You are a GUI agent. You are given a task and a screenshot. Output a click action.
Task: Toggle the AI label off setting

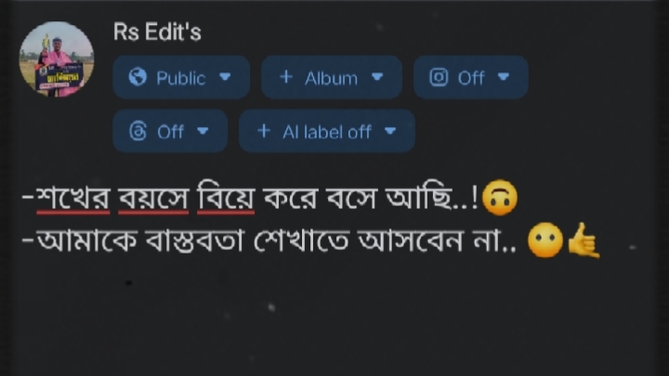[x=327, y=131]
